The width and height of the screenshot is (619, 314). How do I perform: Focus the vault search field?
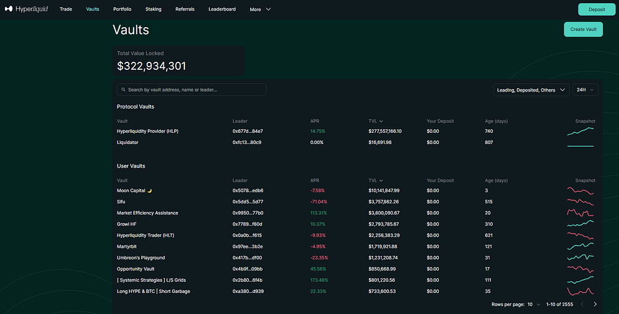click(191, 90)
